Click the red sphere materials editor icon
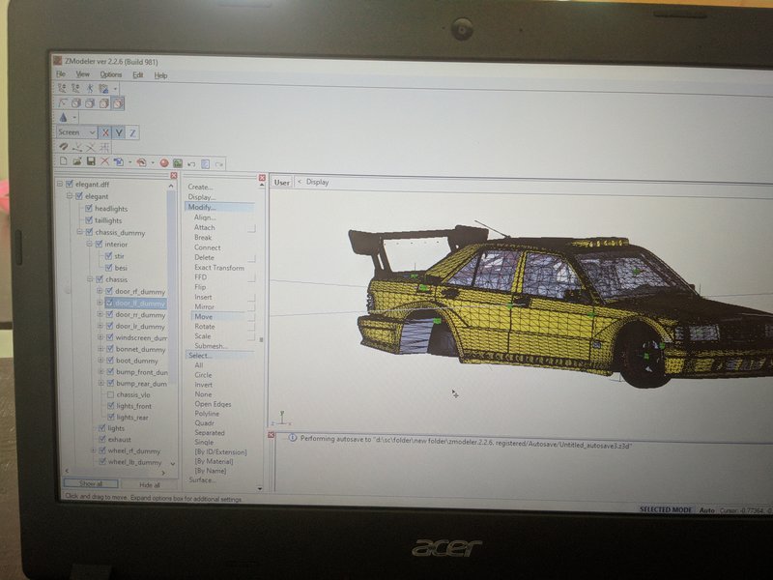773x580 pixels. (x=164, y=163)
